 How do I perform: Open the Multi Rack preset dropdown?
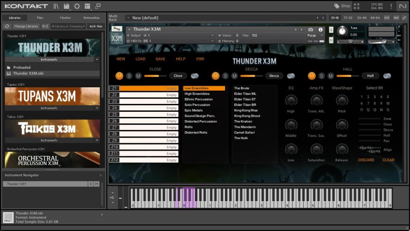tap(128, 18)
